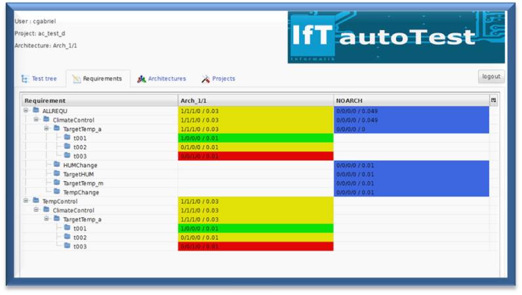Click the Requirements tab icon
This screenshot has height=295, width=522.
point(77,79)
